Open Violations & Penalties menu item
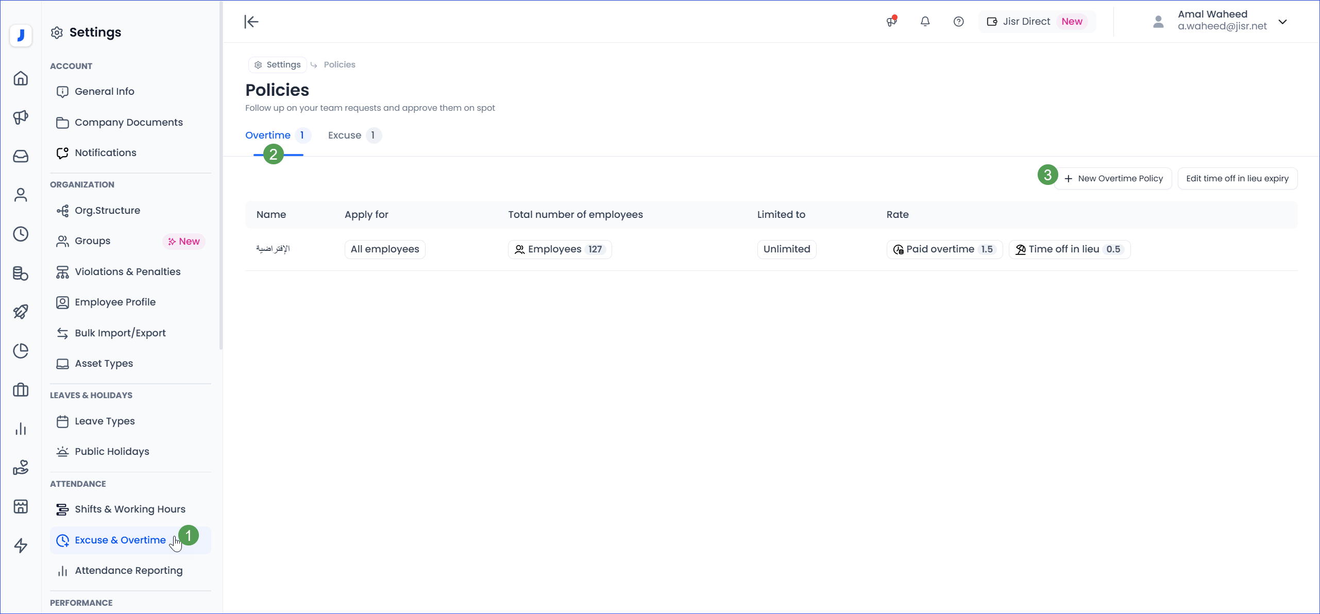This screenshot has width=1320, height=614. (x=127, y=272)
